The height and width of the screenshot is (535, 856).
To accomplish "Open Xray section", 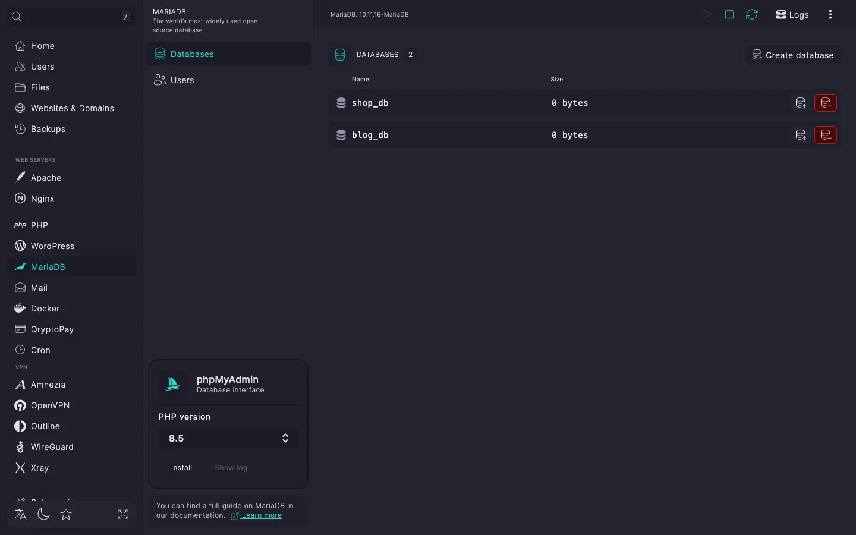I will (71, 468).
